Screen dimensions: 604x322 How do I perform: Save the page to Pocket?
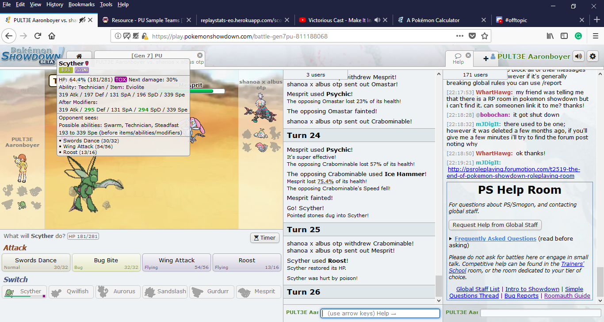(472, 36)
